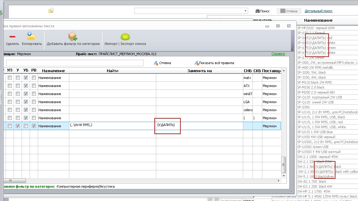This screenshot has height=201, width=358.
Task: Toggle УБ checkbox in ATX row
Action: 26,86
